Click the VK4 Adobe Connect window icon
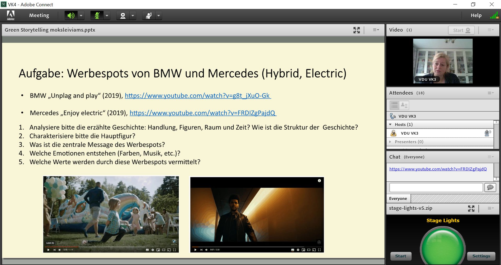Screen dimensions: 501x265 (4, 4)
